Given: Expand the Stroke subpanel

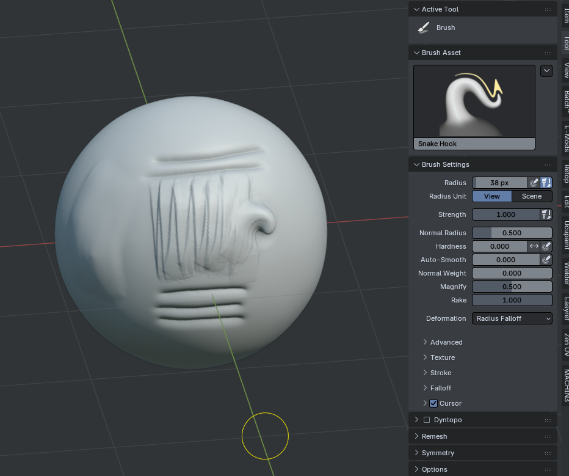Looking at the screenshot, I should [x=425, y=373].
